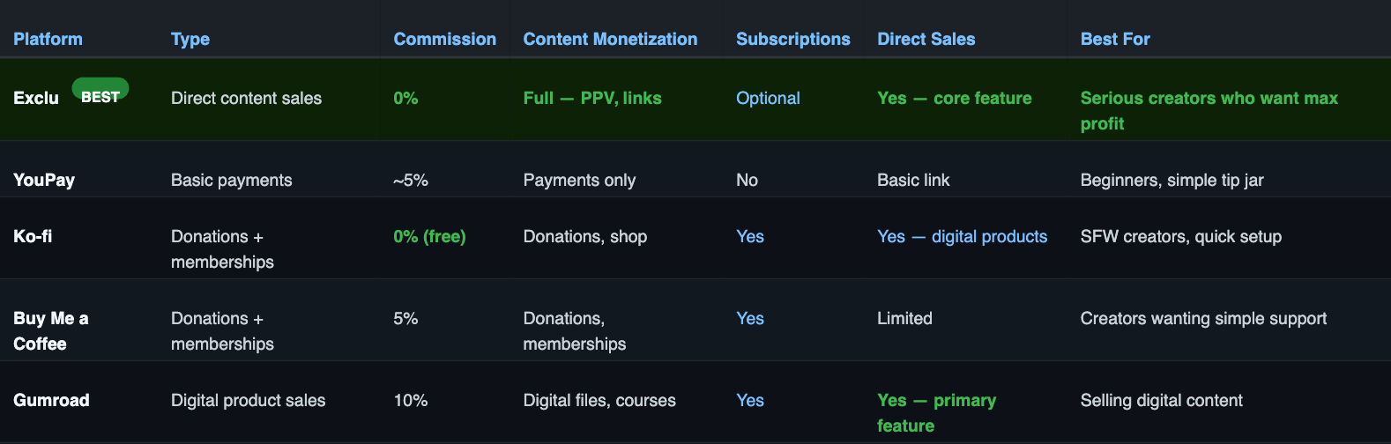This screenshot has width=1391, height=444.
Task: Select the Ko-fi 0% (free) commission
Action: point(429,236)
